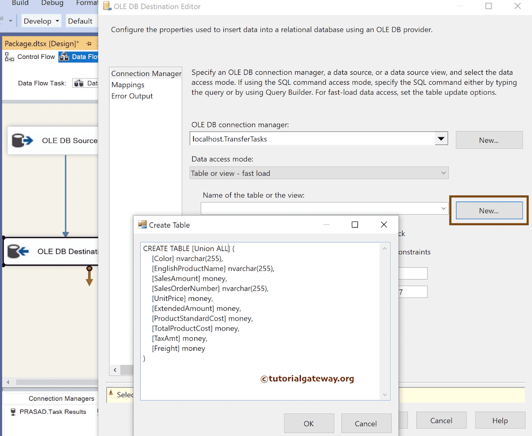Close the Create Table dialog

[384, 224]
